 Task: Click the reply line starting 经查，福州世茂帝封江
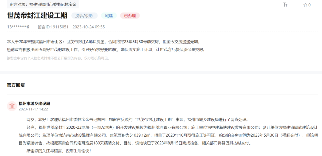[x=172, y=127]
